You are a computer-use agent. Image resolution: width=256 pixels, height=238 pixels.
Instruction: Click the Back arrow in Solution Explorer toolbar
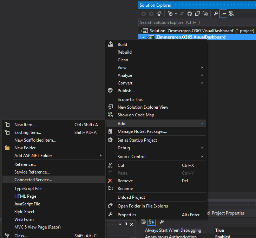[x=144, y=14]
